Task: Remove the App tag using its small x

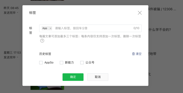Action: tap(50, 28)
